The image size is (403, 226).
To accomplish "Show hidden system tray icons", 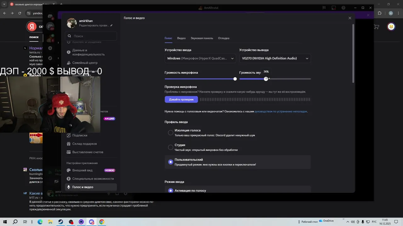I will [x=348, y=222].
